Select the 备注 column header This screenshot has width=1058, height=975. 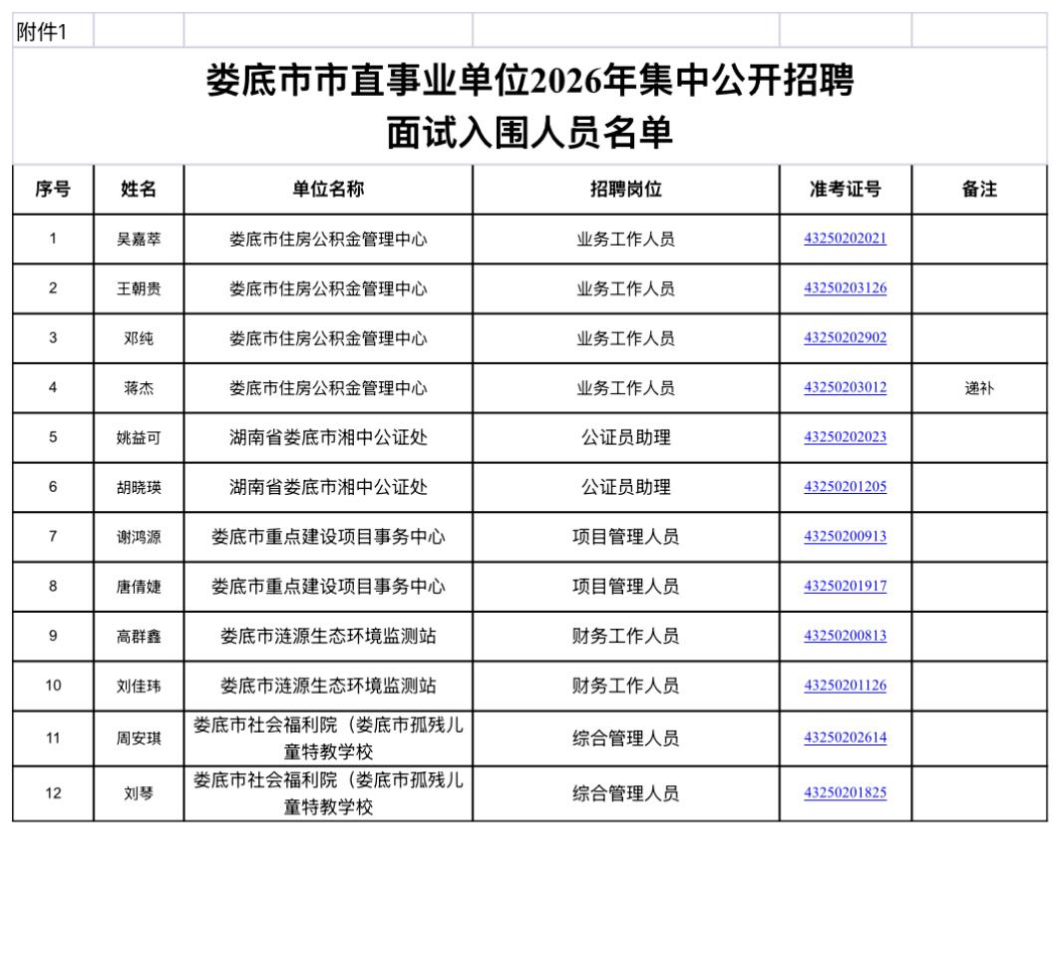(979, 190)
